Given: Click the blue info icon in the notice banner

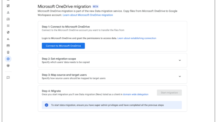Looking at the screenshot, I should coord(46,105).
